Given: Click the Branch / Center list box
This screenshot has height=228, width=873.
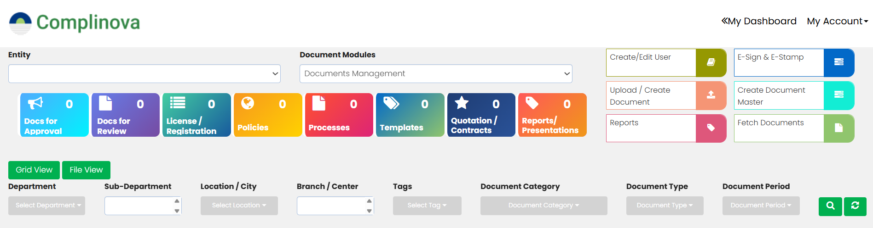Looking at the screenshot, I should (335, 206).
